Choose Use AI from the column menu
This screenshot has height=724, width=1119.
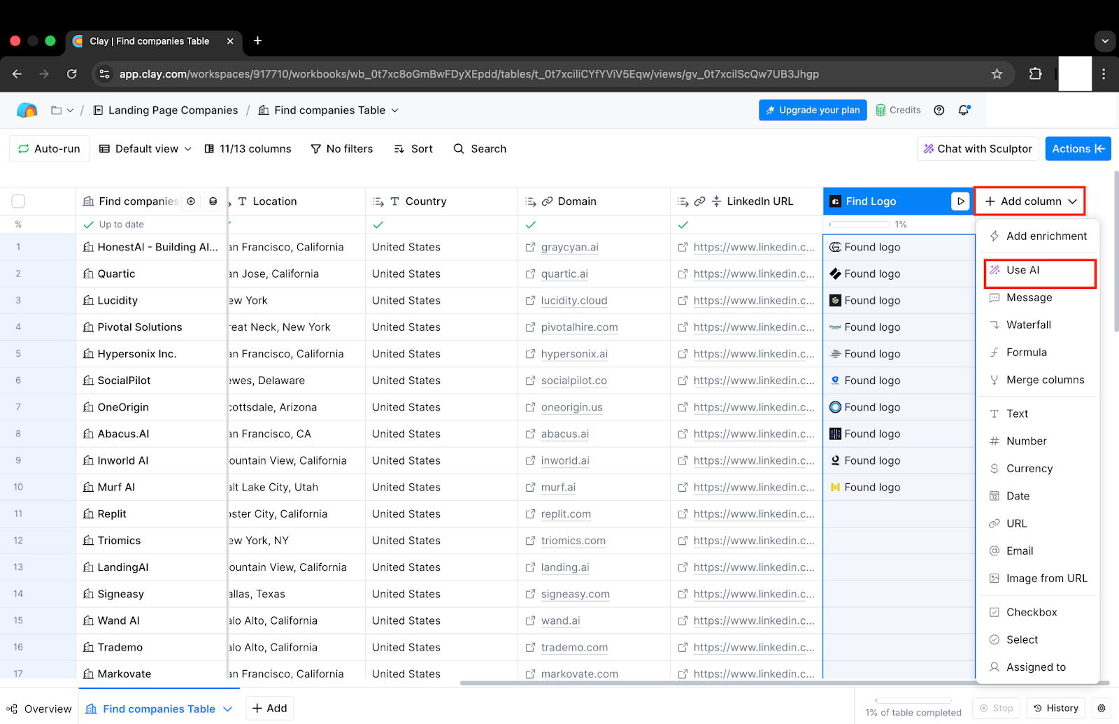pos(1039,270)
